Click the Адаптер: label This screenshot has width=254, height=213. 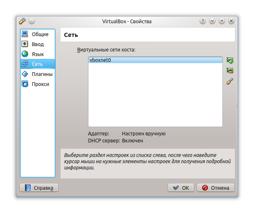(98, 134)
